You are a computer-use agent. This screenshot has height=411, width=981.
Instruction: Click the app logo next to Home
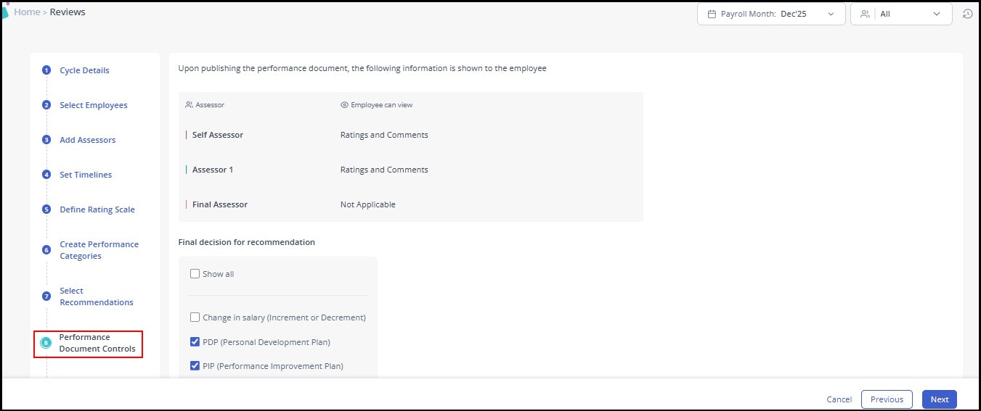(4, 12)
